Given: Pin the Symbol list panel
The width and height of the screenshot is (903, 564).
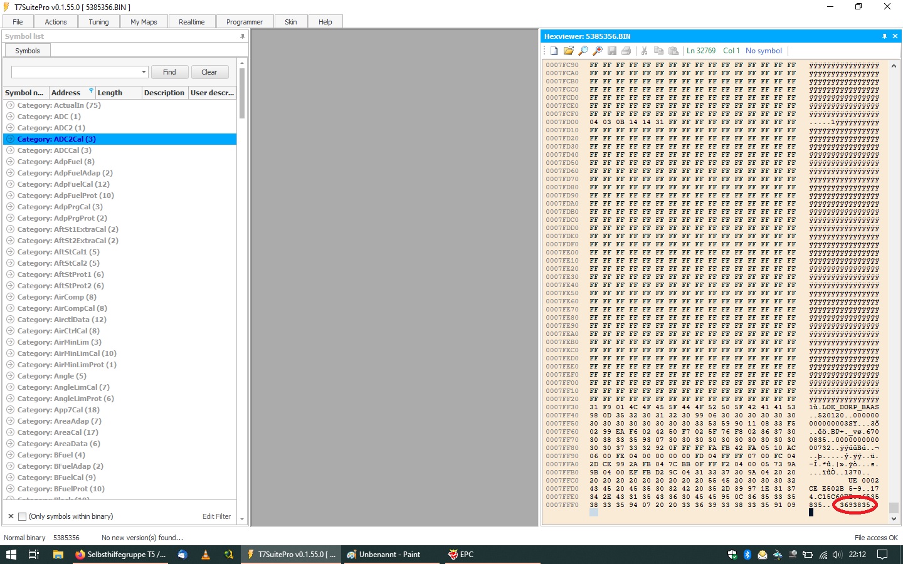Looking at the screenshot, I should point(242,36).
